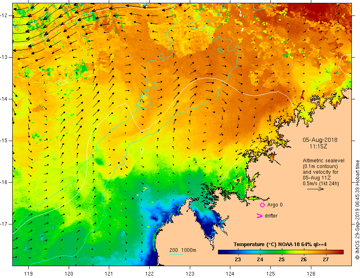Click the '05-Aug 11Z' legend text
360x278 pixels.
click(317, 178)
